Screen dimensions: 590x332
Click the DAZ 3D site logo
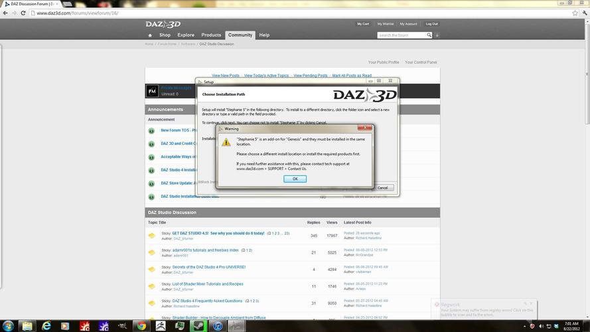pos(163,25)
